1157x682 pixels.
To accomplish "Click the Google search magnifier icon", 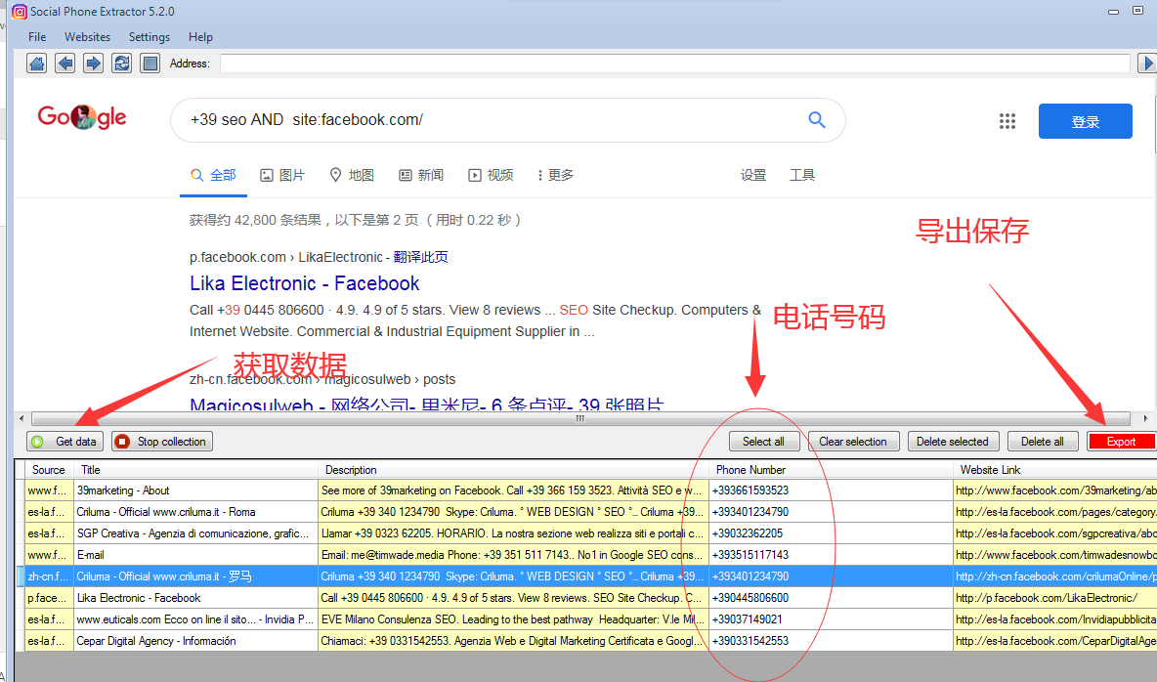I will pos(816,119).
